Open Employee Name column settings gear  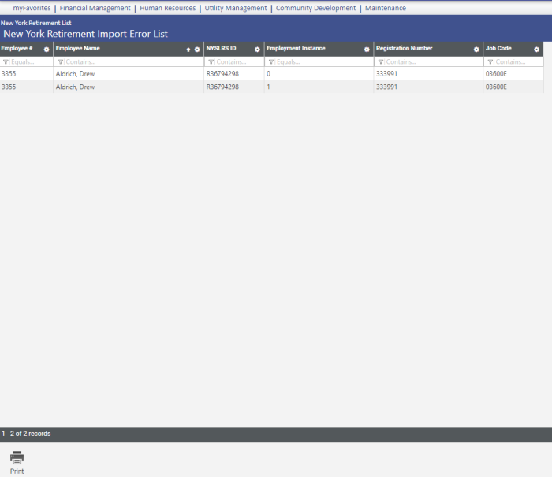tap(197, 49)
